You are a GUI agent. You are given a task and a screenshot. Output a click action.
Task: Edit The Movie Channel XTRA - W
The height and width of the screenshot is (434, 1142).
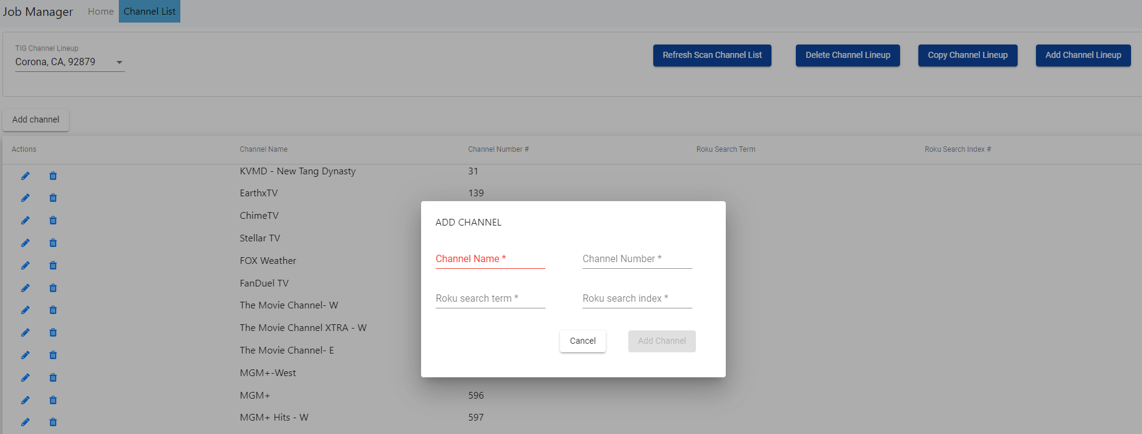[x=25, y=332]
